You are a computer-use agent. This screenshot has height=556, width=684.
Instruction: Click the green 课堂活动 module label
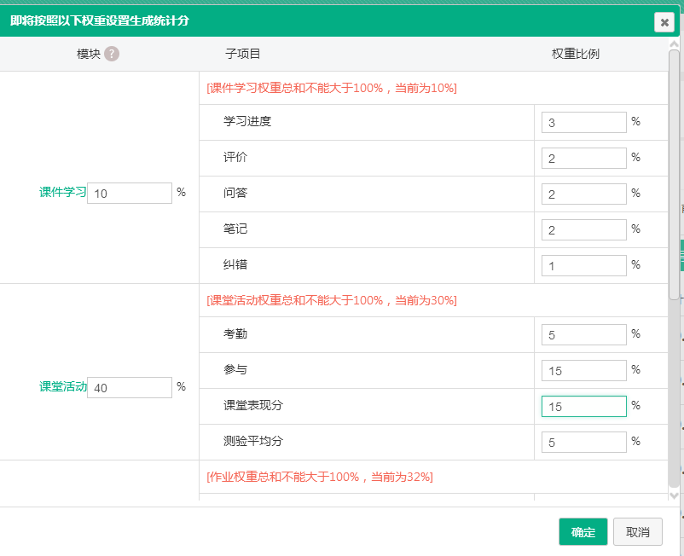coord(61,387)
